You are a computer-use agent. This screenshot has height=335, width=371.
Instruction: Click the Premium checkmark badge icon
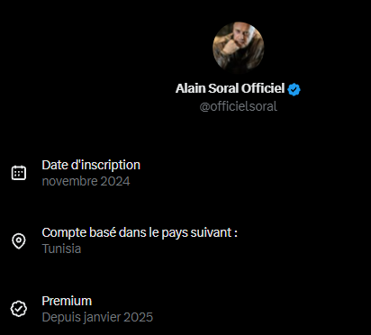tap(19, 309)
